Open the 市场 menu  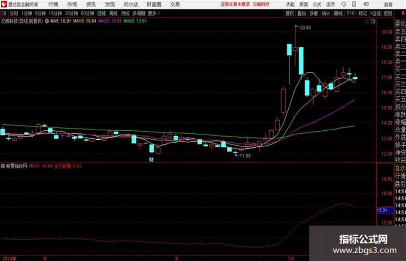(x=72, y=4)
